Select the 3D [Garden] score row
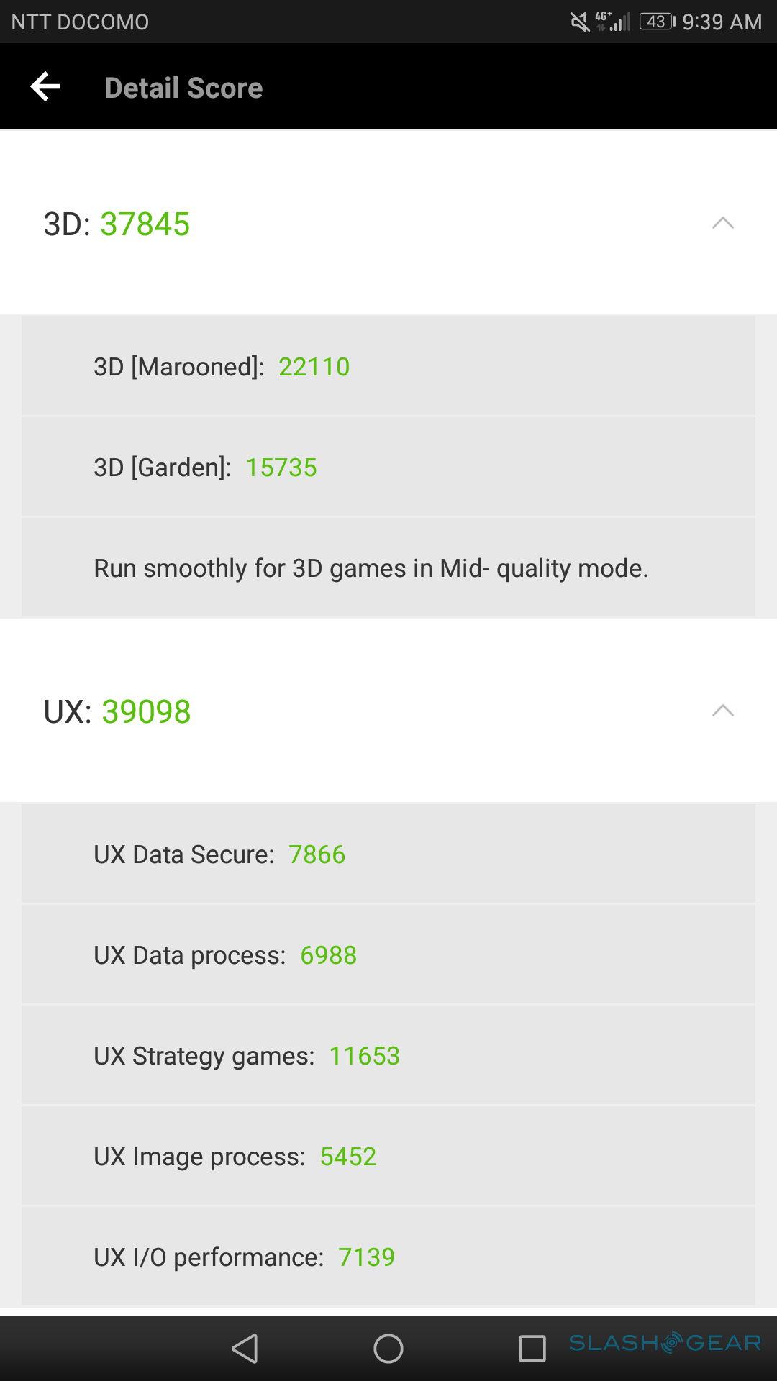The height and width of the screenshot is (1381, 777). 388,467
